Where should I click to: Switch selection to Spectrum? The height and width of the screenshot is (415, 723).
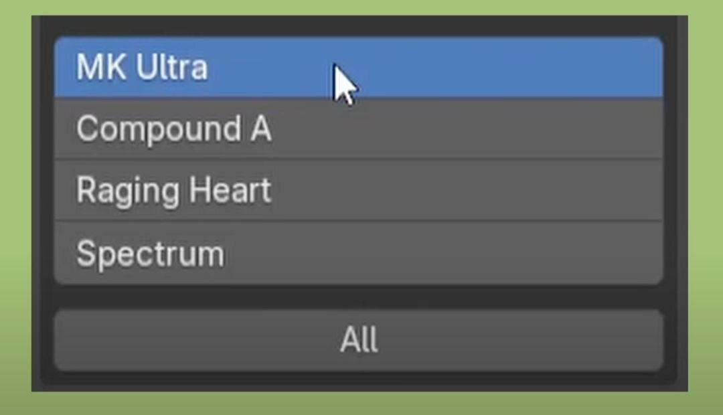click(x=358, y=253)
